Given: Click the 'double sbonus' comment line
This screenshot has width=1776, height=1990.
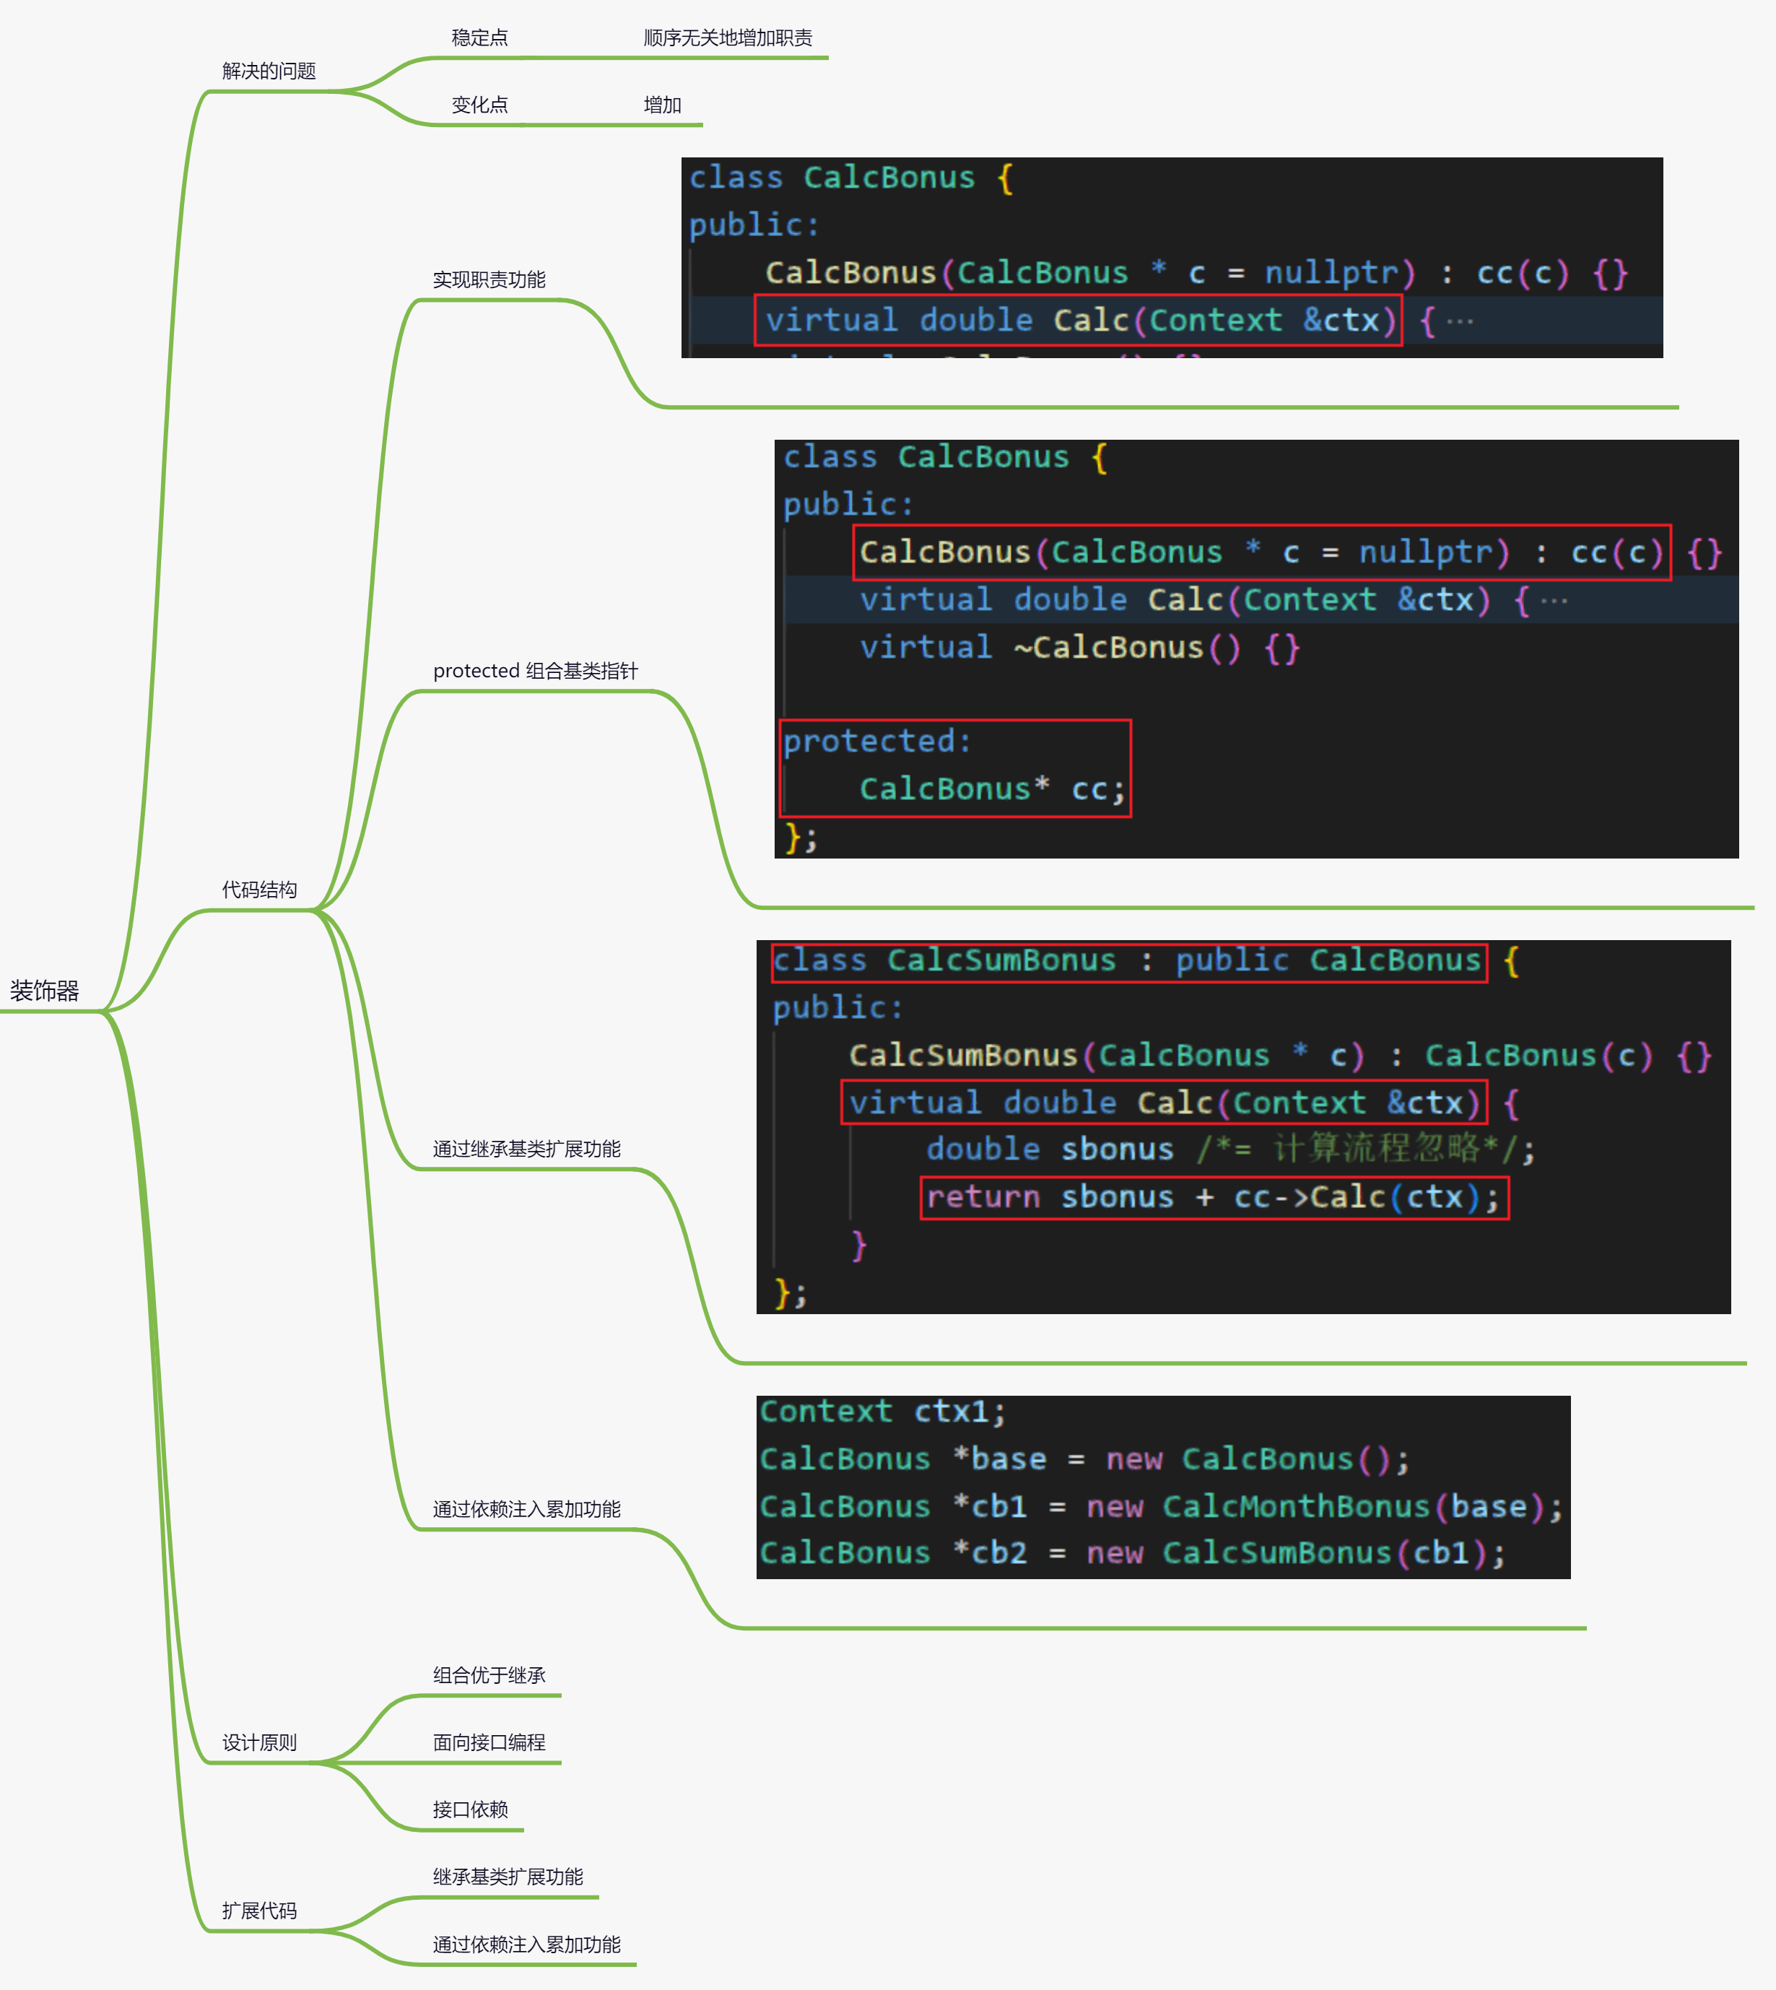Looking at the screenshot, I should pyautogui.click(x=1230, y=1150).
